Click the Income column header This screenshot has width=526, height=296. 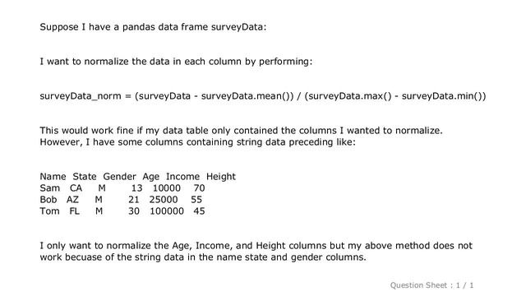pyautogui.click(x=182, y=177)
